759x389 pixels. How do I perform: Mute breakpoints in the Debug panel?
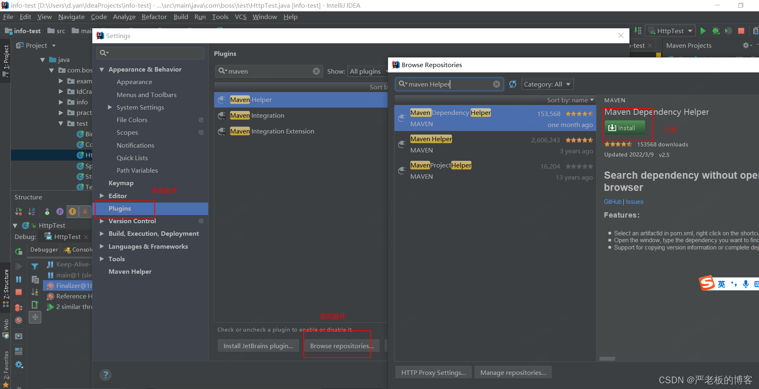point(19,320)
